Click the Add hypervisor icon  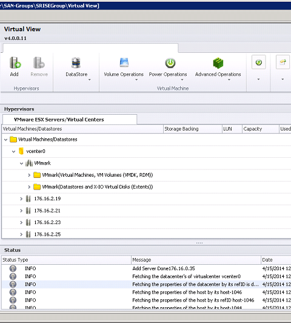[15, 63]
